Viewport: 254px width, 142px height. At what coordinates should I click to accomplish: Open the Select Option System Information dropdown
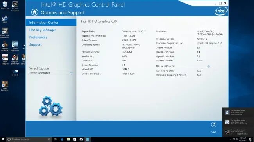(x=51, y=73)
